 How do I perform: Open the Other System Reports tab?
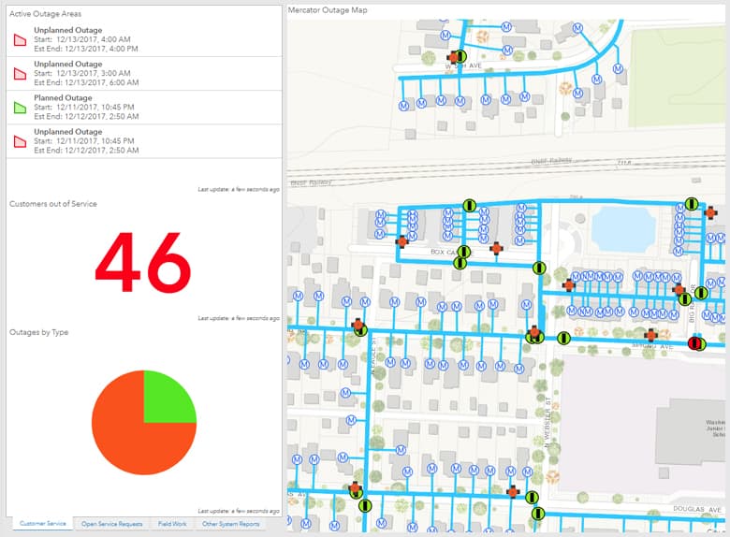[x=231, y=524]
